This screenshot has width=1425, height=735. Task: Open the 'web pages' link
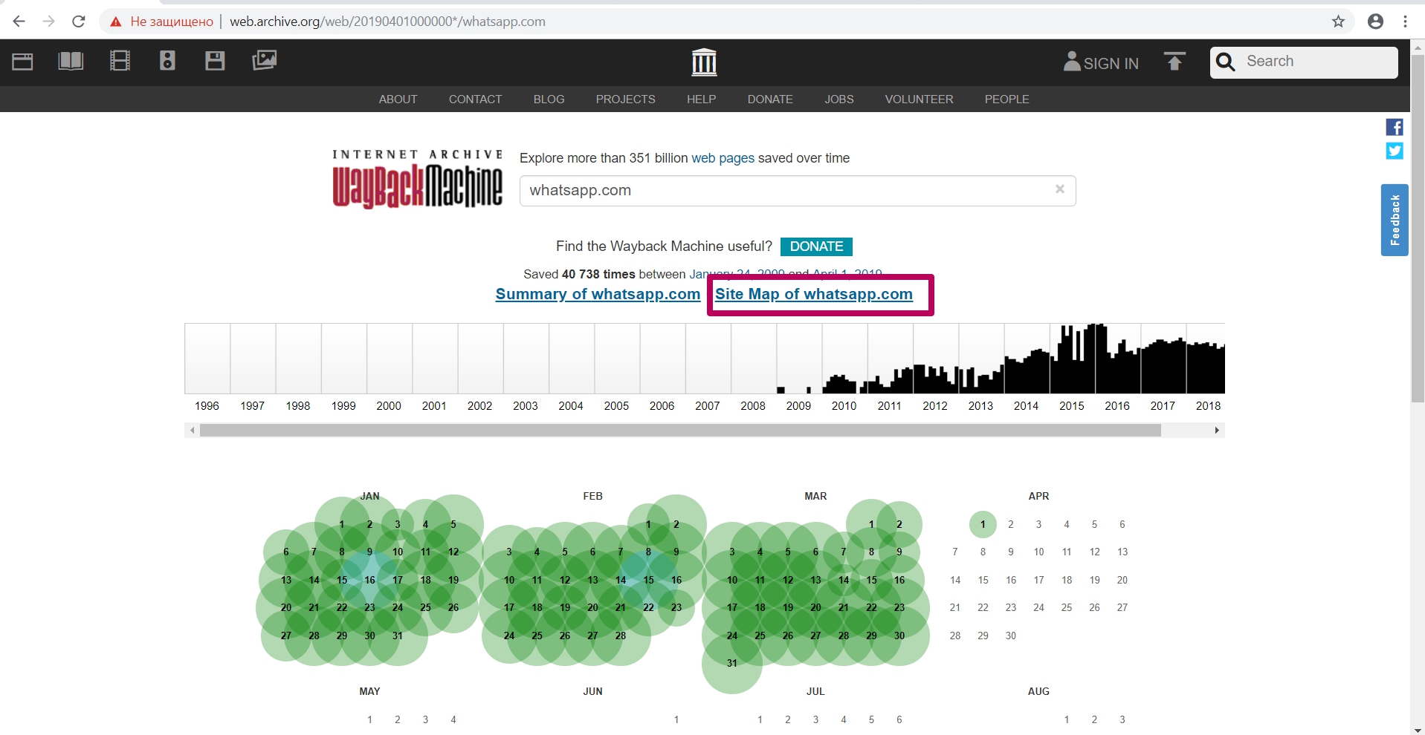click(x=723, y=158)
